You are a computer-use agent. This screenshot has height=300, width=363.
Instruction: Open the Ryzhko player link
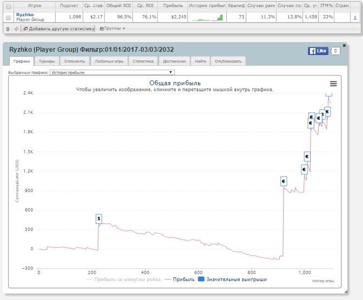click(24, 15)
